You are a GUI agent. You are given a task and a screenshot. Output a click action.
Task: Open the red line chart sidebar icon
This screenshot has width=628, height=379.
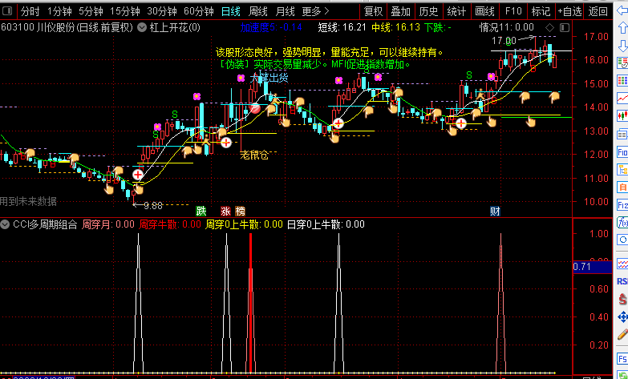click(623, 98)
